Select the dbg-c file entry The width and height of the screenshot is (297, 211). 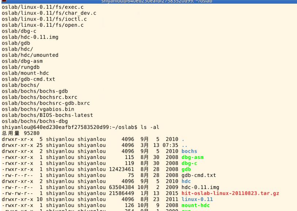(x=189, y=163)
